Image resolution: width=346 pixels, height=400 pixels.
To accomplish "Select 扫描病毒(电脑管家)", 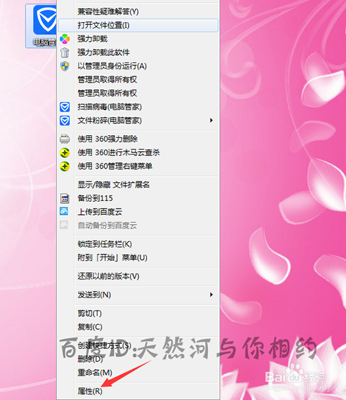I will [138, 107].
